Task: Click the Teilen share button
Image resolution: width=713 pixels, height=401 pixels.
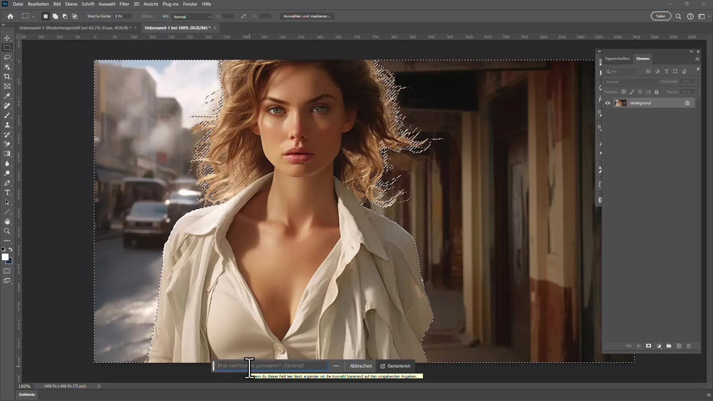Action: click(661, 16)
